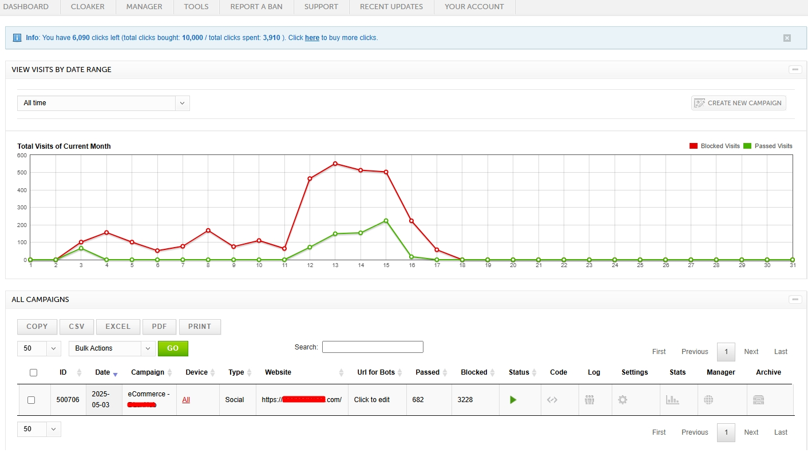The image size is (808, 453).
Task: Toggle the Blocked Visits red legend swatch
Action: 694,146
